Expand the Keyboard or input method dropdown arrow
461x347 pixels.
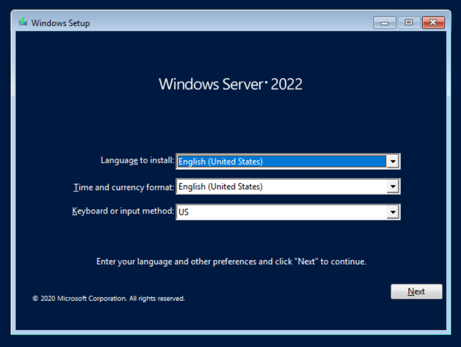click(x=392, y=212)
